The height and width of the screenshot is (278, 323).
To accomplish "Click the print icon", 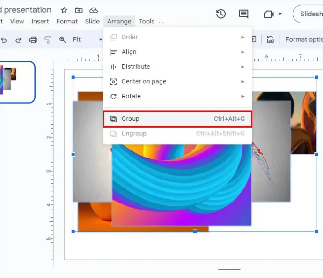I will pyautogui.click(x=33, y=39).
